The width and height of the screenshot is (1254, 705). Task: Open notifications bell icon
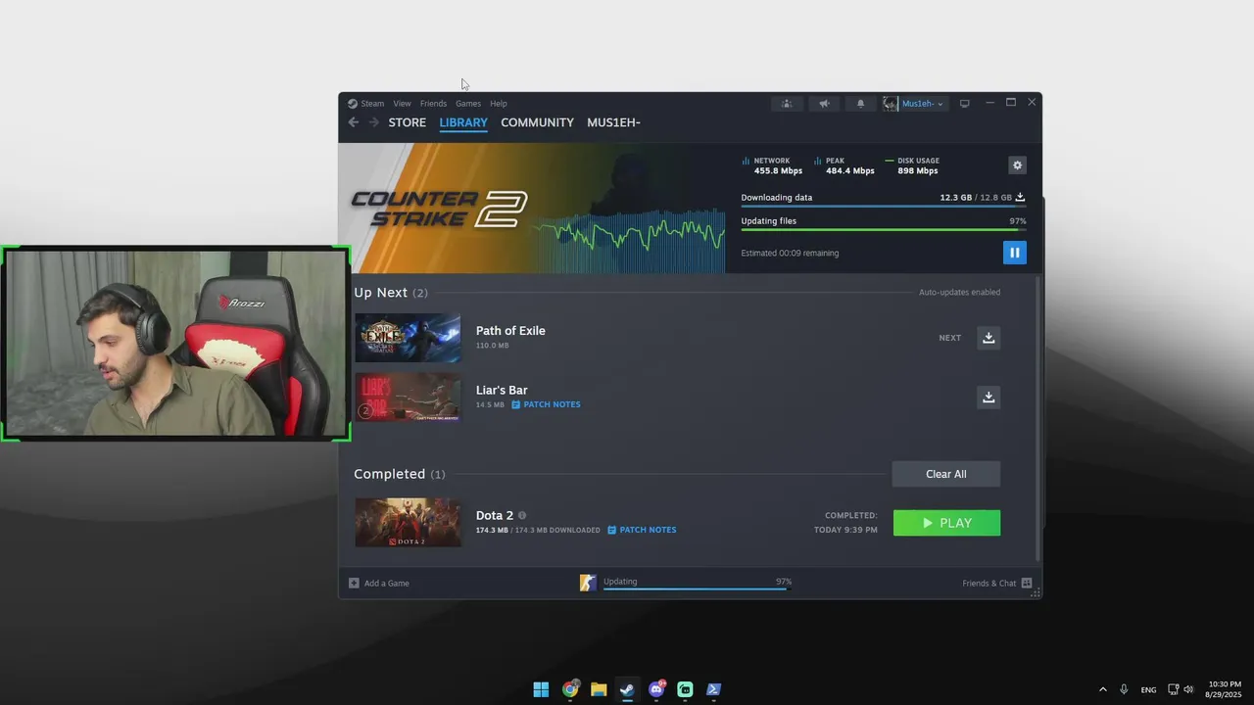[861, 103]
